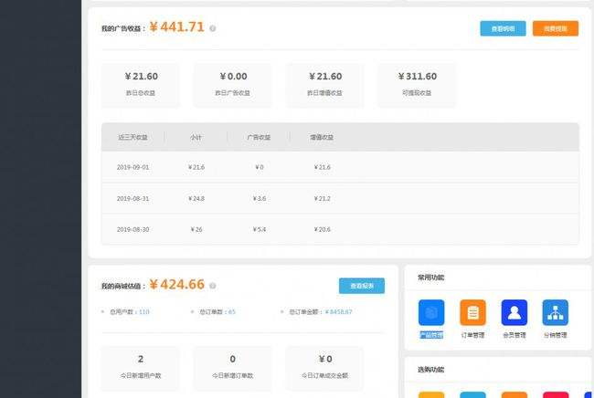This screenshot has height=398, width=594.
Task: Click the 广告收益 column header
Action: [x=259, y=138]
